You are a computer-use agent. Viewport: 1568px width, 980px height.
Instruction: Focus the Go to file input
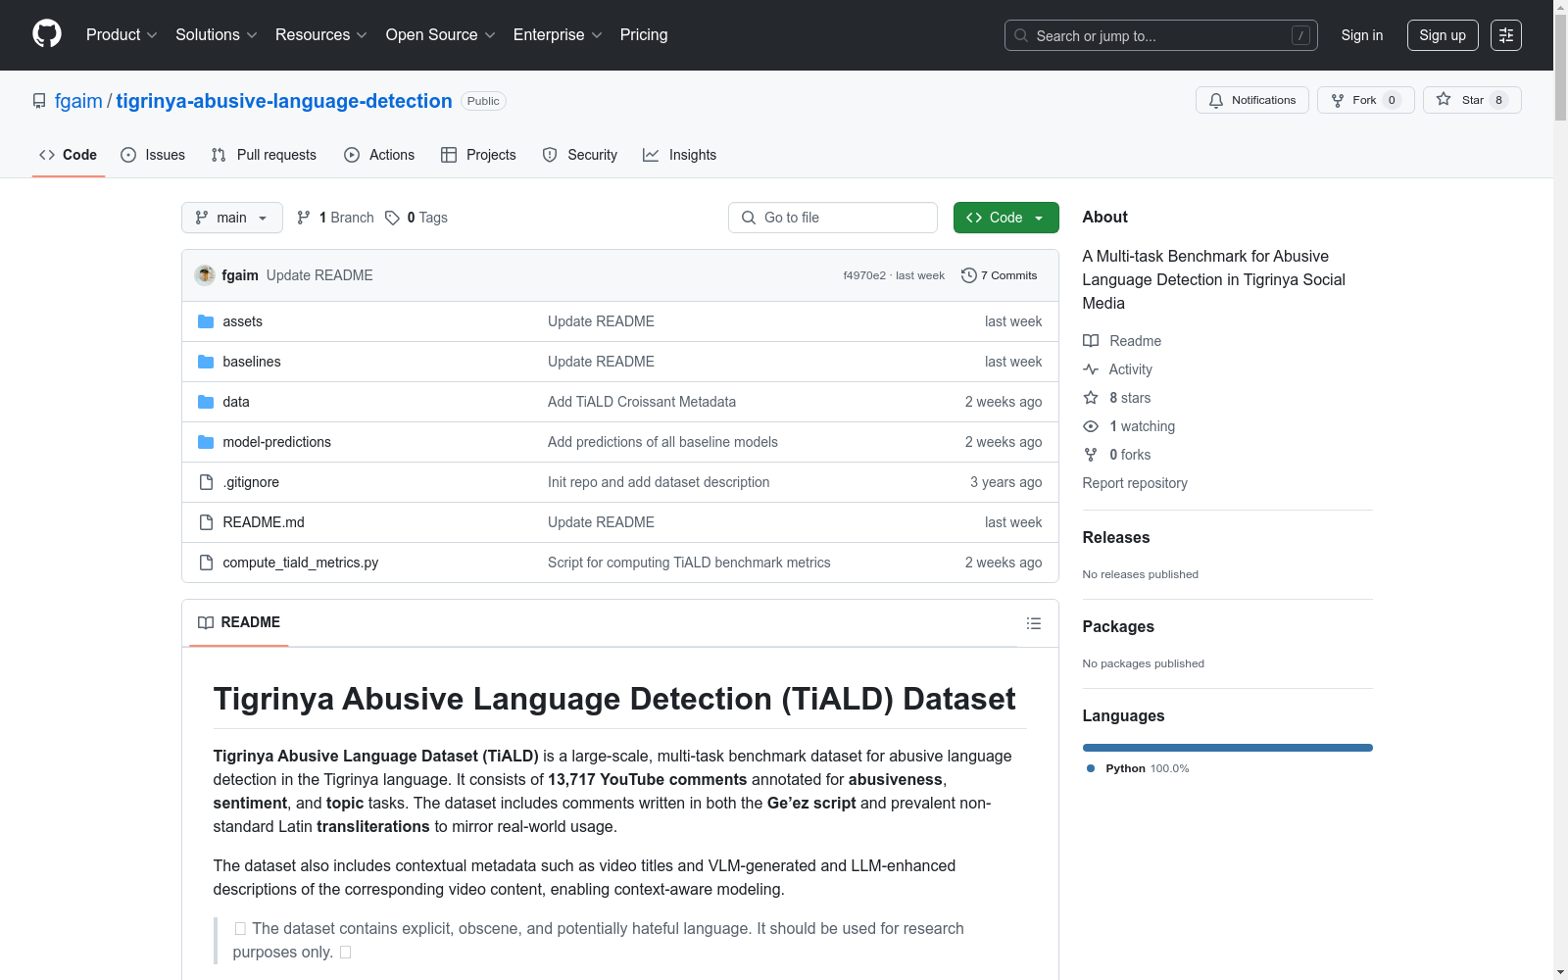pos(833,218)
